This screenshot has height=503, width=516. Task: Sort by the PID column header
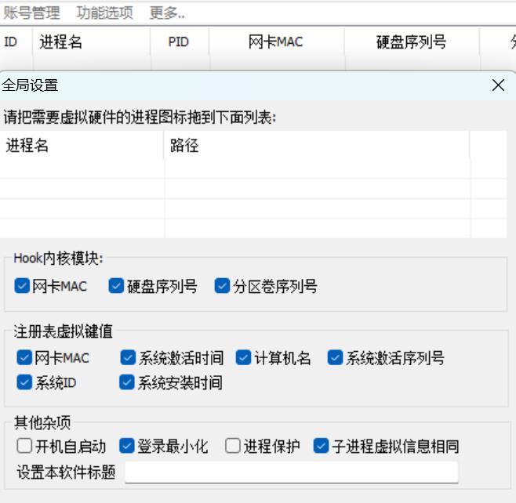pos(179,42)
